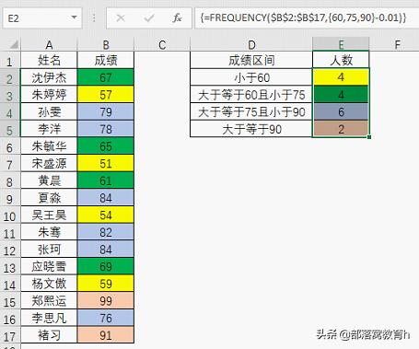
Task: Click the 成绩 header cell
Action: click(x=106, y=60)
